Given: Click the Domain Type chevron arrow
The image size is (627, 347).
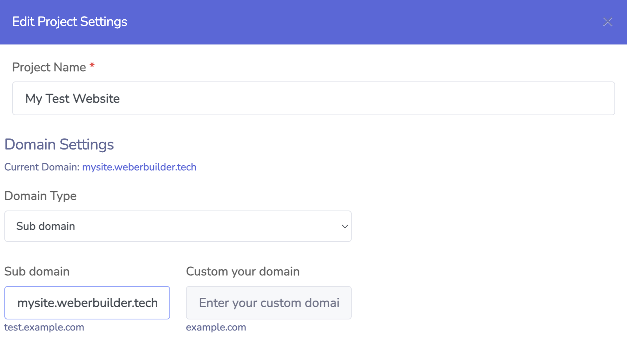Looking at the screenshot, I should point(345,226).
